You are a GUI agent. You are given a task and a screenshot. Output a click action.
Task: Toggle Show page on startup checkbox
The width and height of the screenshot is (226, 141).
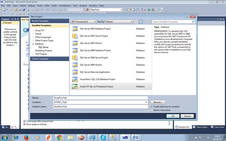[x=24, y=124]
